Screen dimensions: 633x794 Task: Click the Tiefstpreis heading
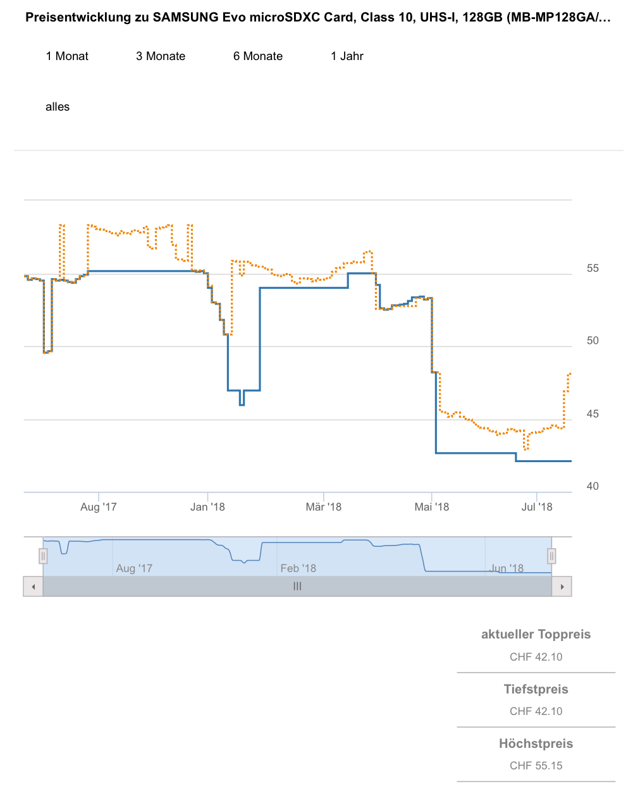point(536,689)
